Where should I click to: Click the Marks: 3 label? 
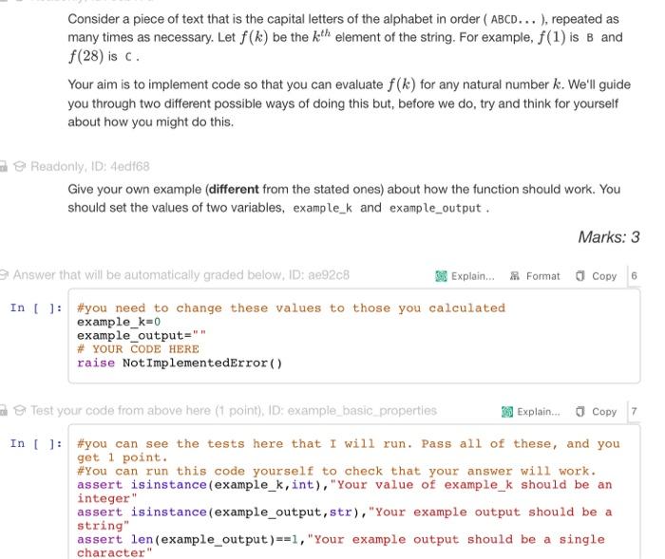point(609,237)
